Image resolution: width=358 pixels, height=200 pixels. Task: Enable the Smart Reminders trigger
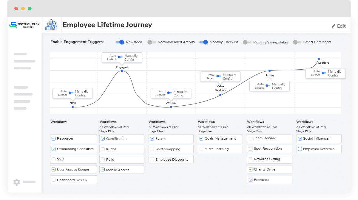(297, 42)
